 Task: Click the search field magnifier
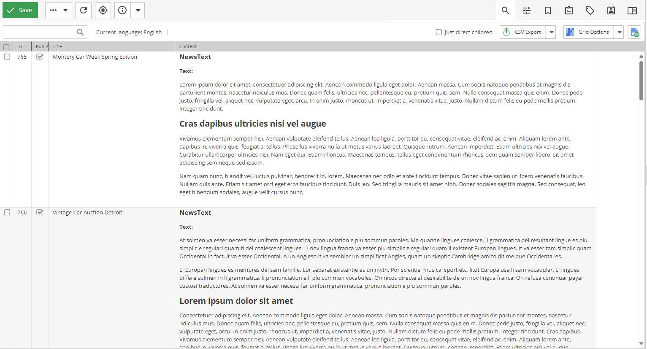[x=80, y=32]
